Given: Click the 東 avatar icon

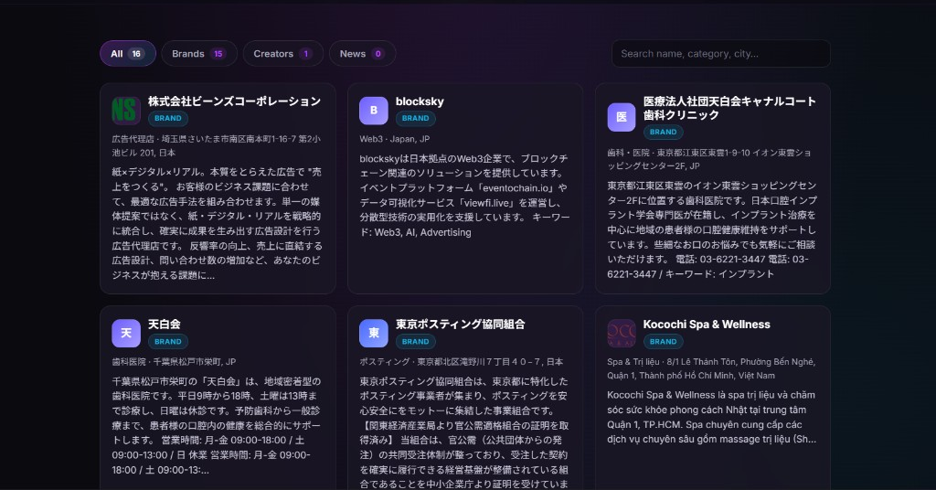Looking at the screenshot, I should click(x=374, y=333).
